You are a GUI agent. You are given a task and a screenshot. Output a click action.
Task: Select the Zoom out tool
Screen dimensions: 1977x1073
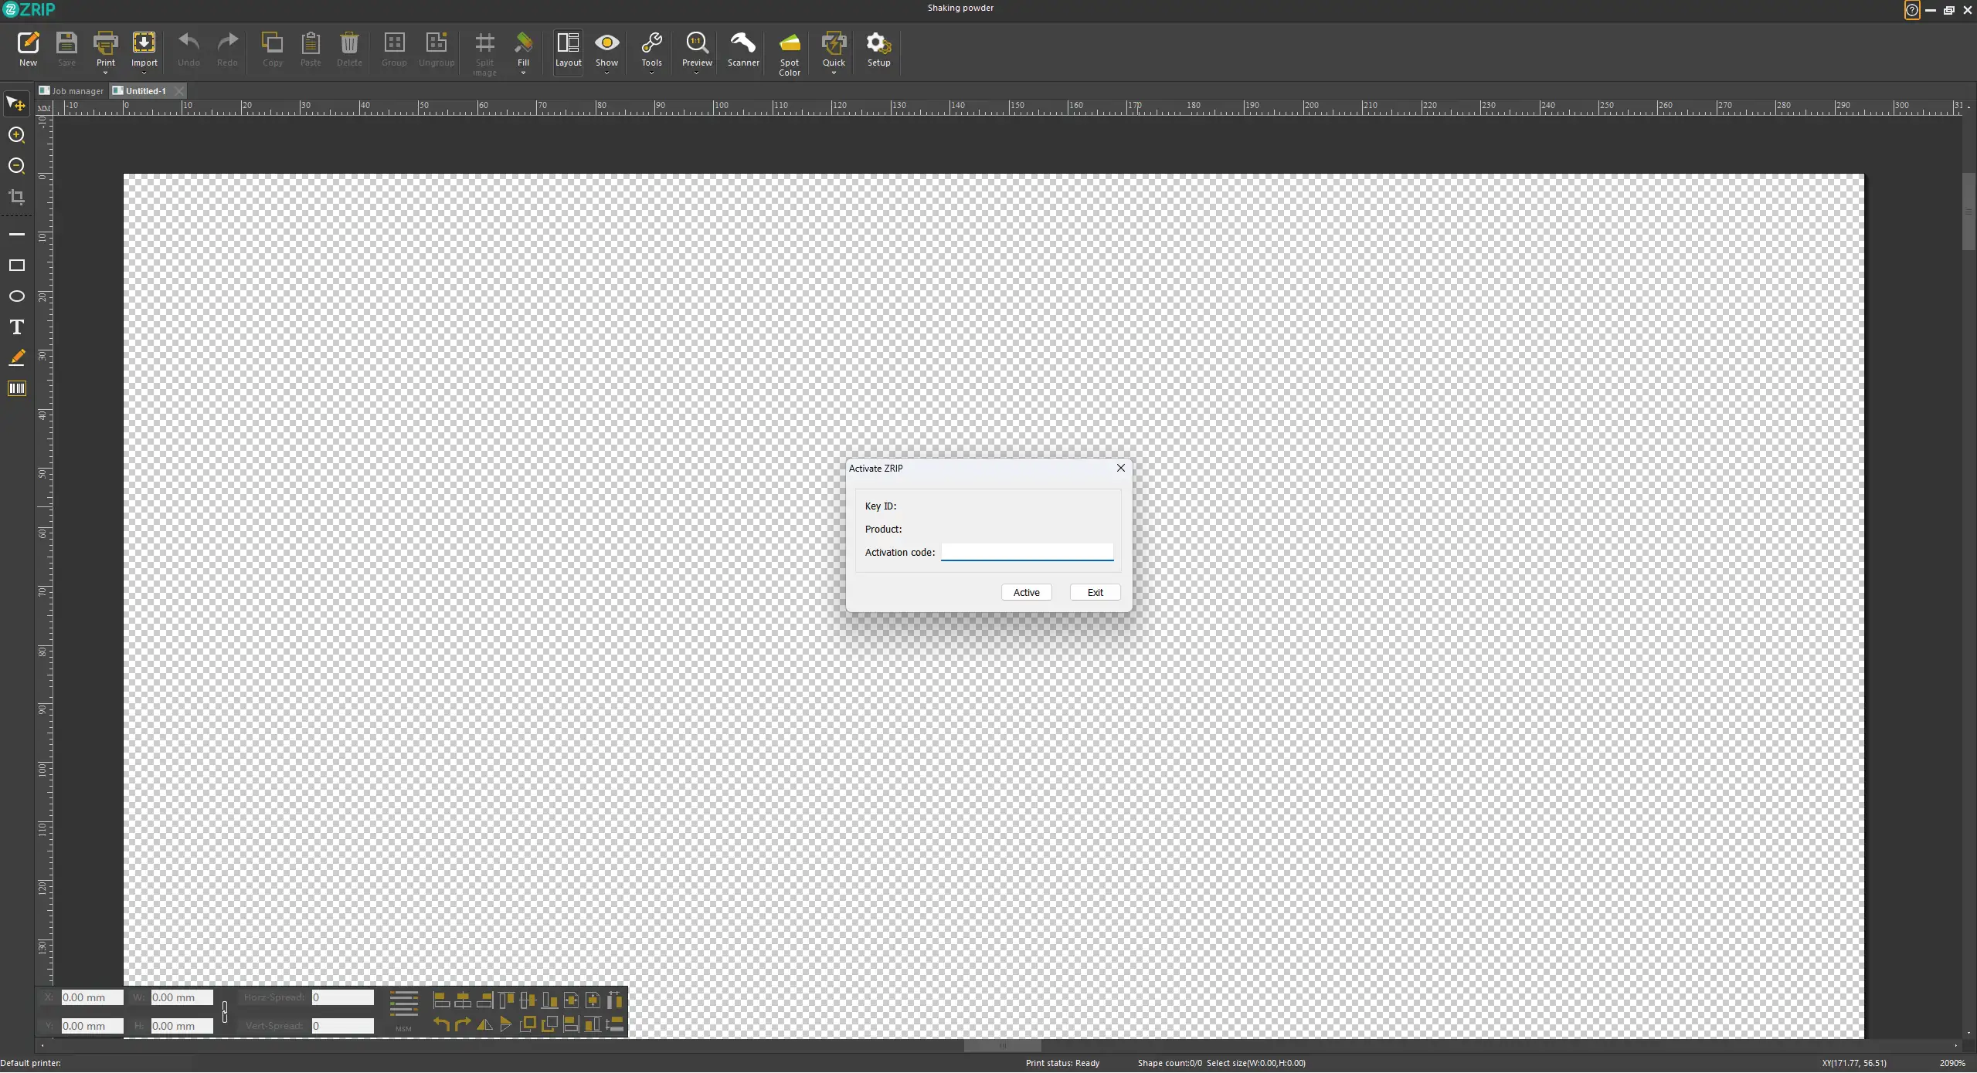click(16, 167)
